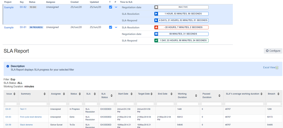Click green checkmark icon on EX-81 SLA-Respond
The height and width of the screenshot is (128, 283).
tap(156, 40)
